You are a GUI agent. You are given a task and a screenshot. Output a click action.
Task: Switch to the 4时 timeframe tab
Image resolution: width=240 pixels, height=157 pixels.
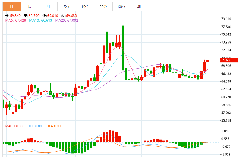(x=140, y=7)
